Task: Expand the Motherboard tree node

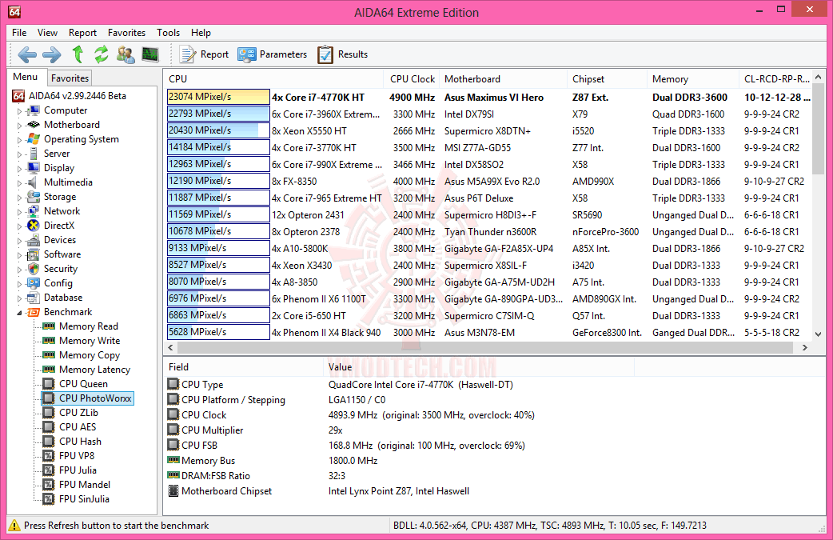Action: pos(20,126)
